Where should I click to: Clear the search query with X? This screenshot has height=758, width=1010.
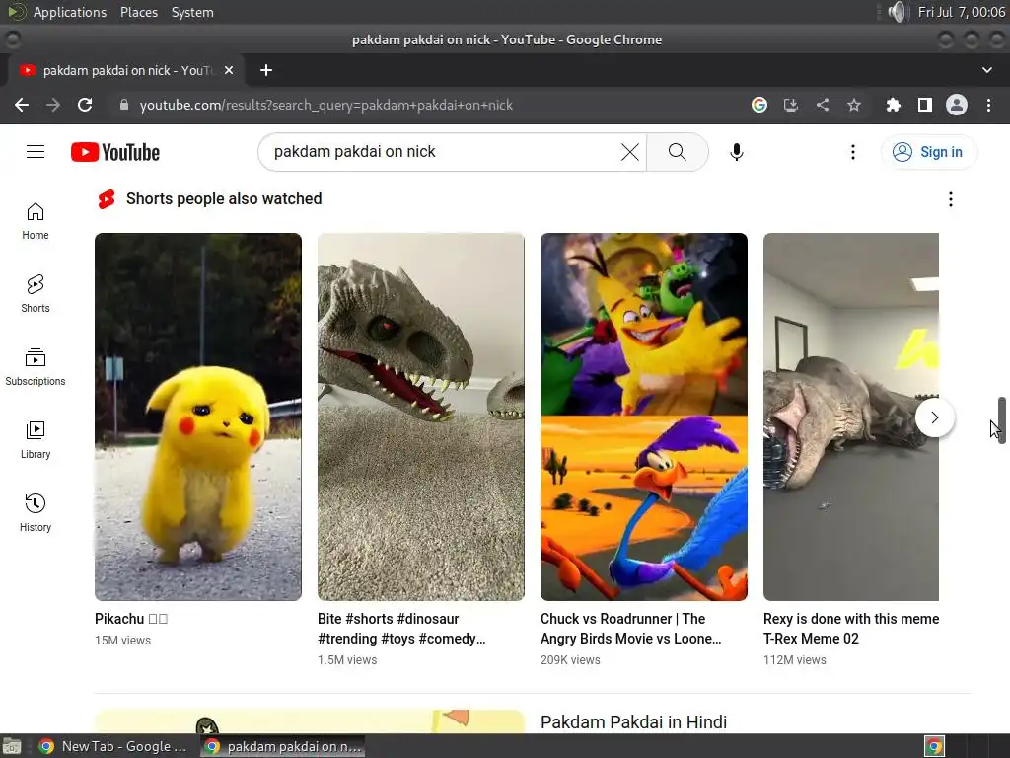pos(630,152)
